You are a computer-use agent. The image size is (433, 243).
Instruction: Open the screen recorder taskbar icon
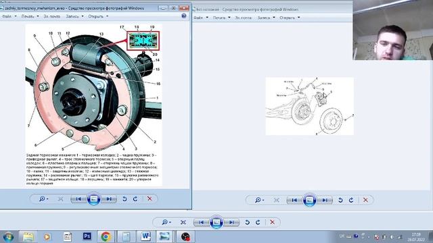[x=185, y=237]
